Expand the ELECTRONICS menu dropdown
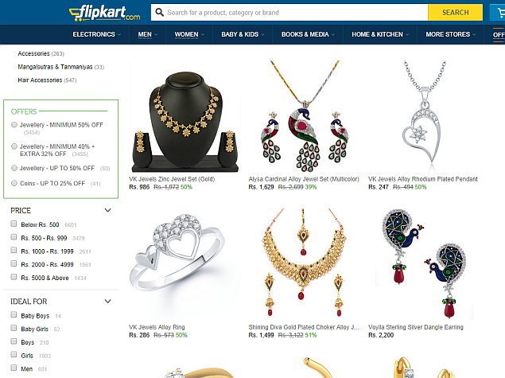The image size is (505, 378). click(x=96, y=34)
